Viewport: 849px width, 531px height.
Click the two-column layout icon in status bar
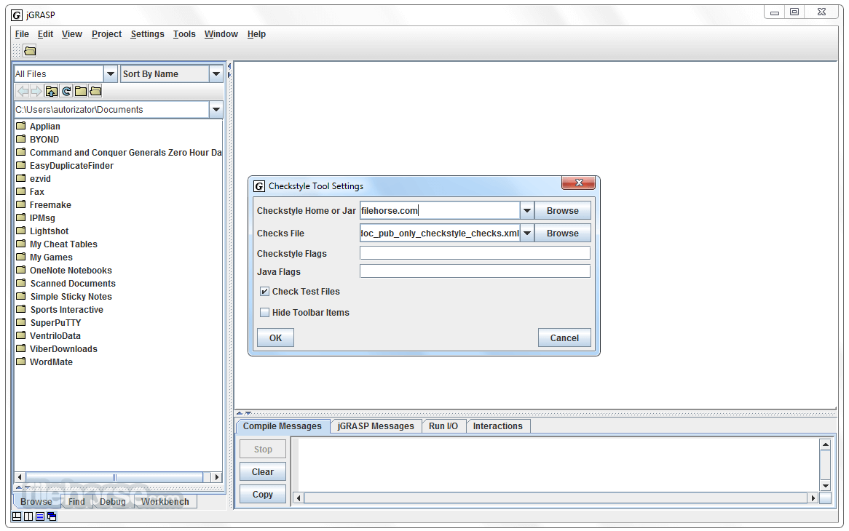pos(28,516)
